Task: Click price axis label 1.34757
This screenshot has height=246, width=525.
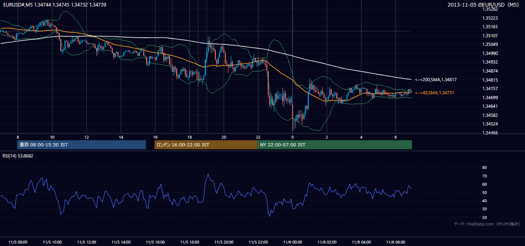Action: click(x=490, y=89)
